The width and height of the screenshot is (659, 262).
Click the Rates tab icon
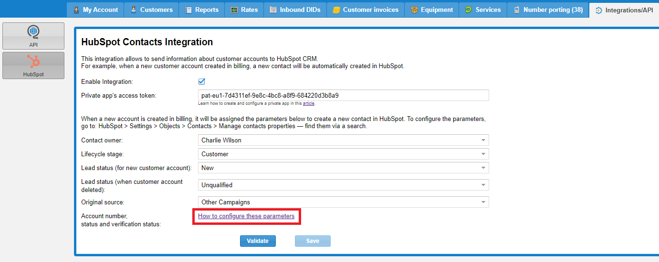[235, 10]
